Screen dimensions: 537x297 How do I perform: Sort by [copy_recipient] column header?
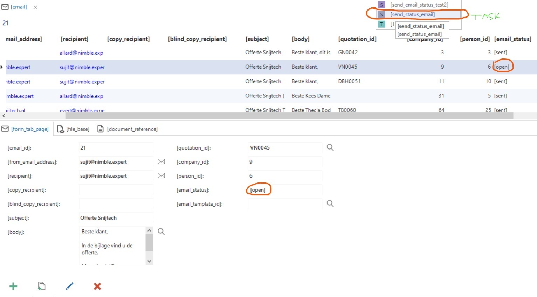point(128,39)
